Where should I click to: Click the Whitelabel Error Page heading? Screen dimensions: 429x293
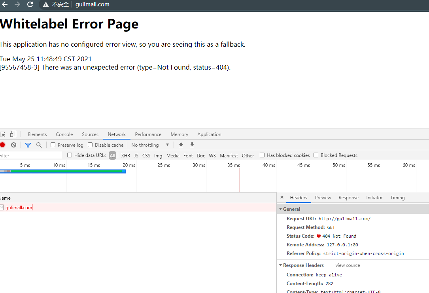tap(69, 25)
